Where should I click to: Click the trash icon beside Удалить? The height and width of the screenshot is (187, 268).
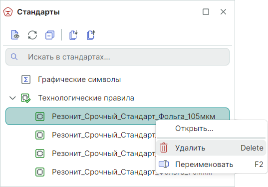pos(164,147)
